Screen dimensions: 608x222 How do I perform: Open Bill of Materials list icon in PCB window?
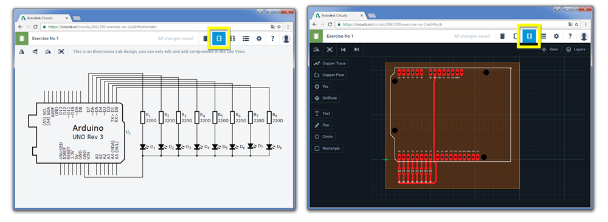tap(544, 36)
